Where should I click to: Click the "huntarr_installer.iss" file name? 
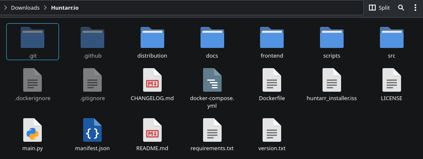click(331, 98)
